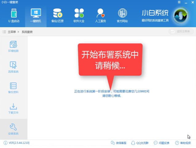The image size is (196, 148).
Task: Open 人工服务 manual support
Action: click(101, 16)
